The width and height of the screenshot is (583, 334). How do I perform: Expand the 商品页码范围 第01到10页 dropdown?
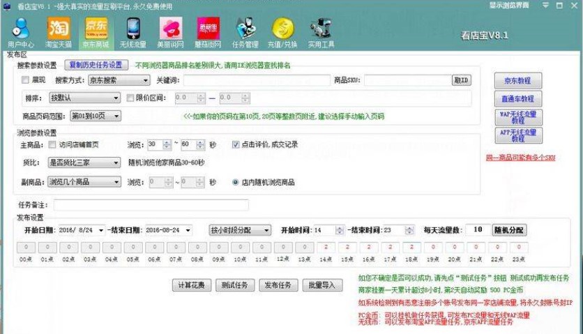96,116
